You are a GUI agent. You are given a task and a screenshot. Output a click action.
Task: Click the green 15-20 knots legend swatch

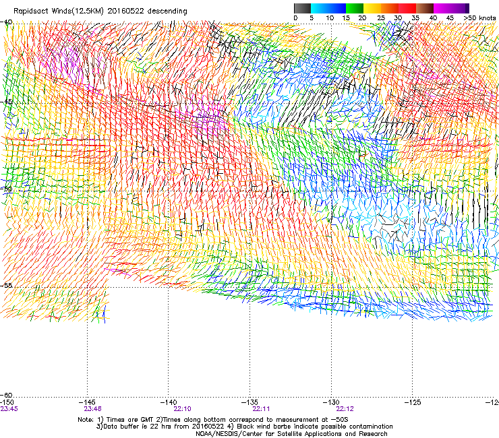355,8
